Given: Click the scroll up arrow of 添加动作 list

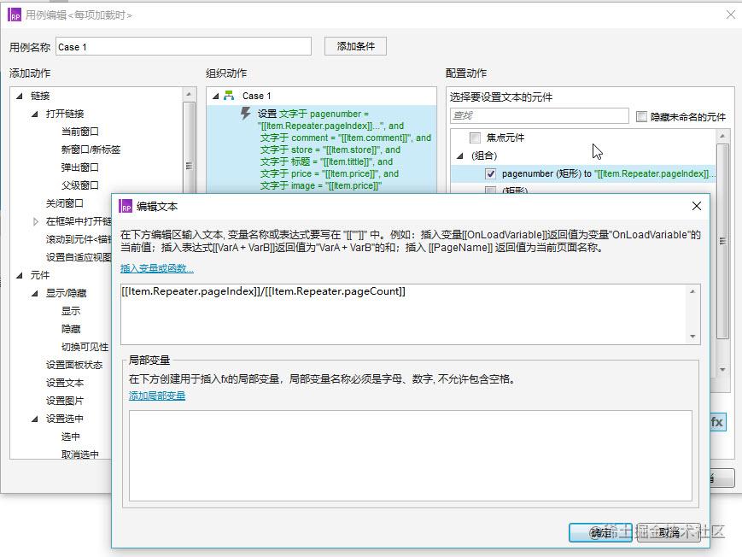Looking at the screenshot, I should tap(189, 94).
